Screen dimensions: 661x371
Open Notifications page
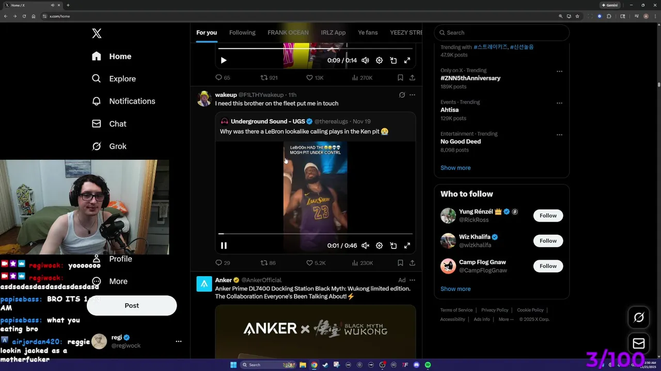pos(124,101)
